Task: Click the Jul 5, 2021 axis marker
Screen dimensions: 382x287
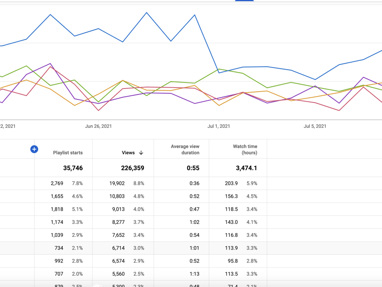Action: tap(315, 126)
